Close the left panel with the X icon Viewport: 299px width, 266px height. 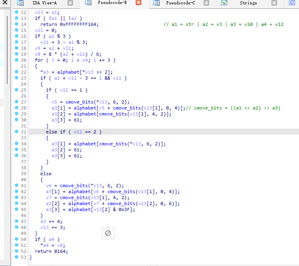[x=5, y=3]
